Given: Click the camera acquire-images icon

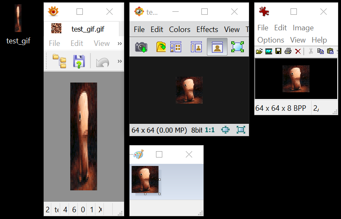Looking at the screenshot, I should click(x=141, y=47).
